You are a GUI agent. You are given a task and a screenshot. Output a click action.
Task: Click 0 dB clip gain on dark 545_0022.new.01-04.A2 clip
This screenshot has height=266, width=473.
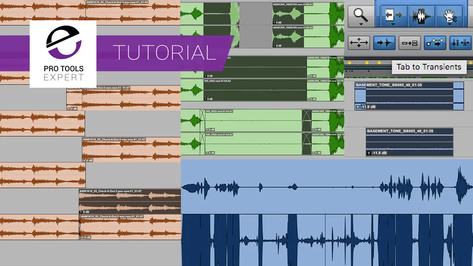tap(209, 99)
